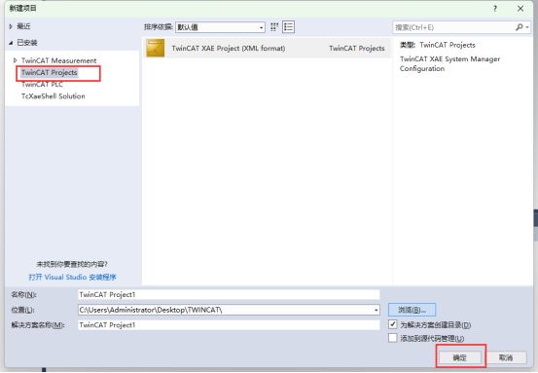Screen dimensions: 538x373
Task: Click the magnifier search icon
Action: (x=520, y=27)
